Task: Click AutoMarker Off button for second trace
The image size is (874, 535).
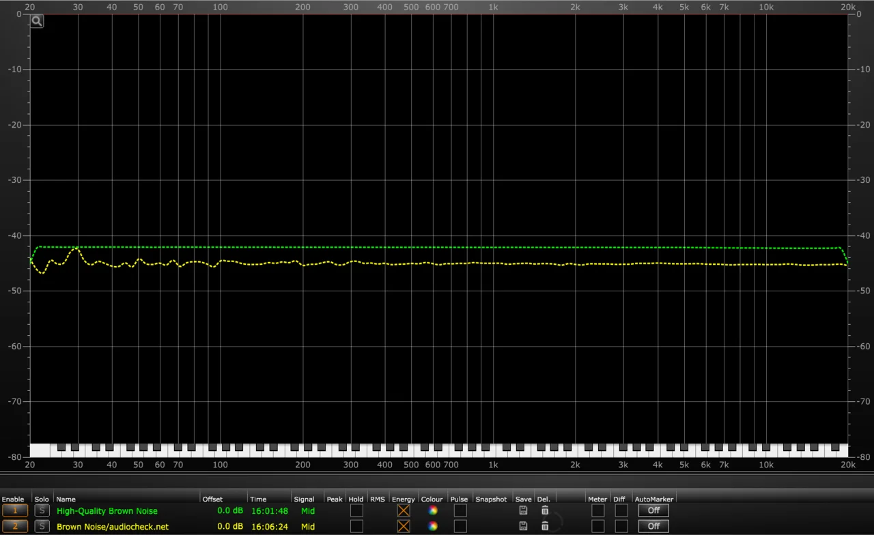Action: click(653, 526)
